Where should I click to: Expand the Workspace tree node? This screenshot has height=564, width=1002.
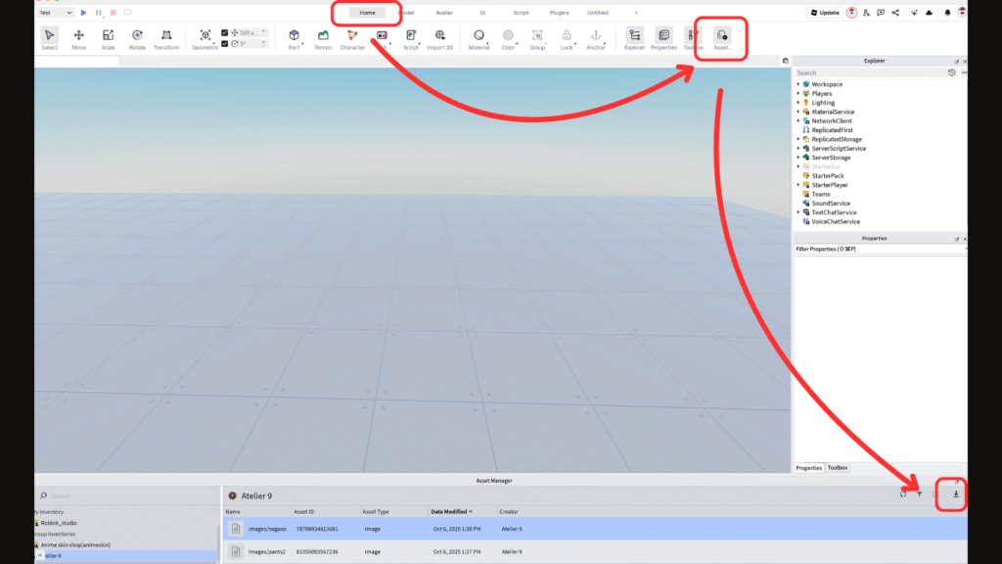(798, 84)
